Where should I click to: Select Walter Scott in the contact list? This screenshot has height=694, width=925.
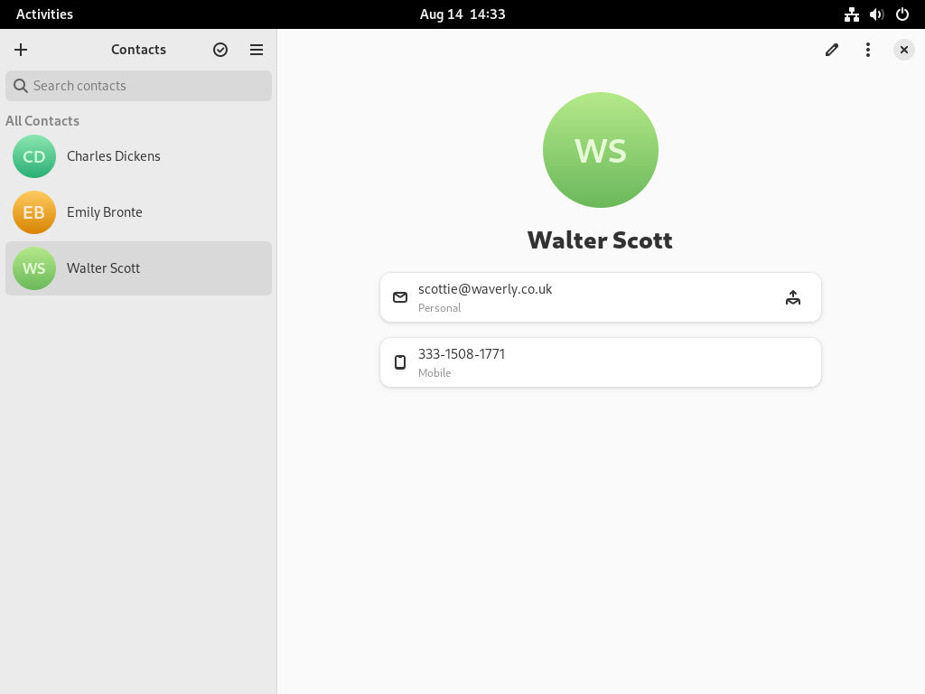coord(138,268)
